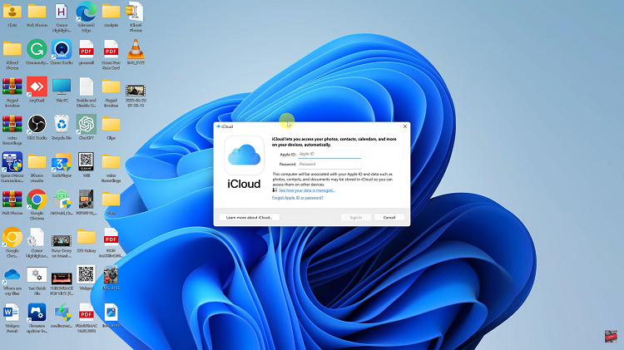The image size is (624, 350).
Task: Select the user profile folder icon
Action: [x=12, y=15]
